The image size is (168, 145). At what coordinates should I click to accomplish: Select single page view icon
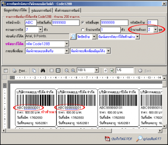pos(52,70)
